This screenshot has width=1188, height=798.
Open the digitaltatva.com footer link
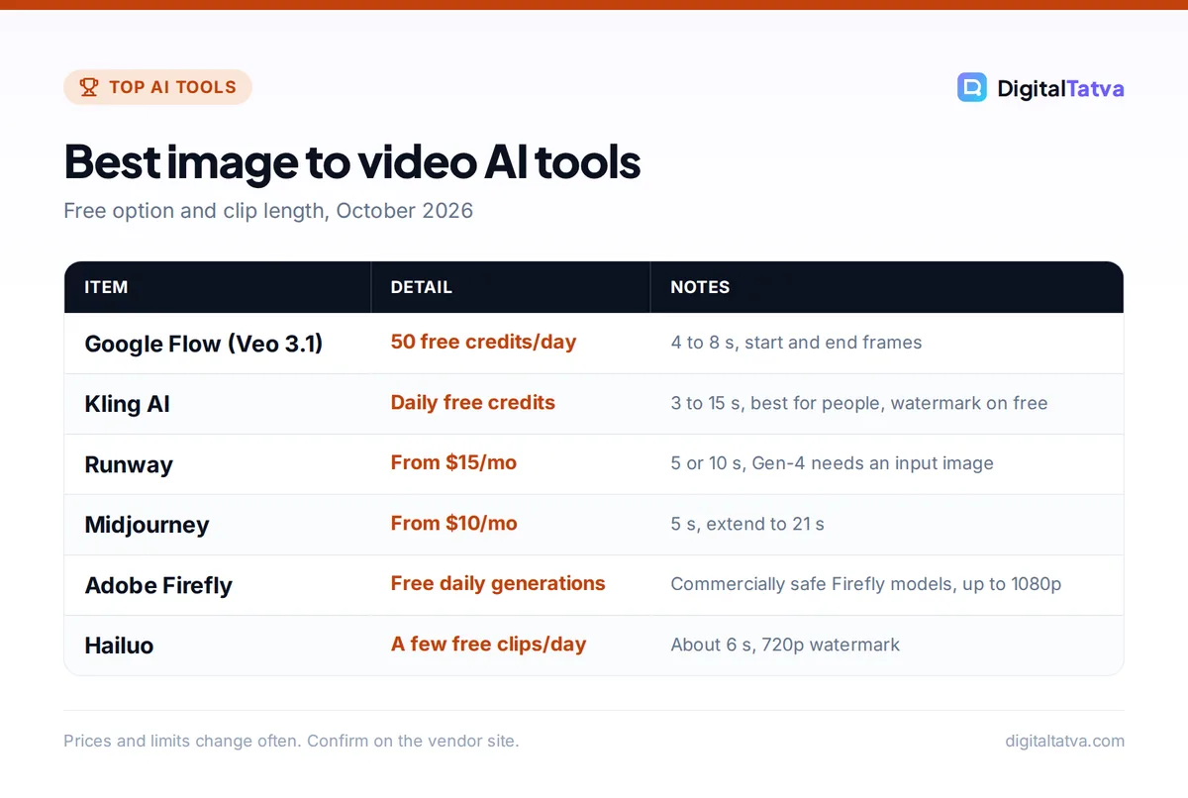click(1064, 741)
